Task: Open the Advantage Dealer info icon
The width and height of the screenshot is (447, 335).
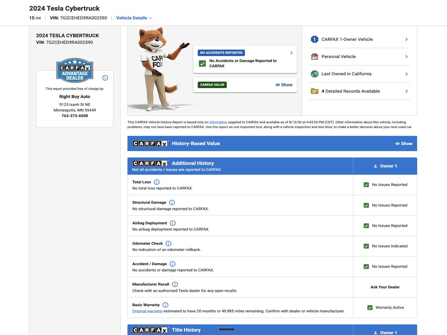Action: [105, 78]
